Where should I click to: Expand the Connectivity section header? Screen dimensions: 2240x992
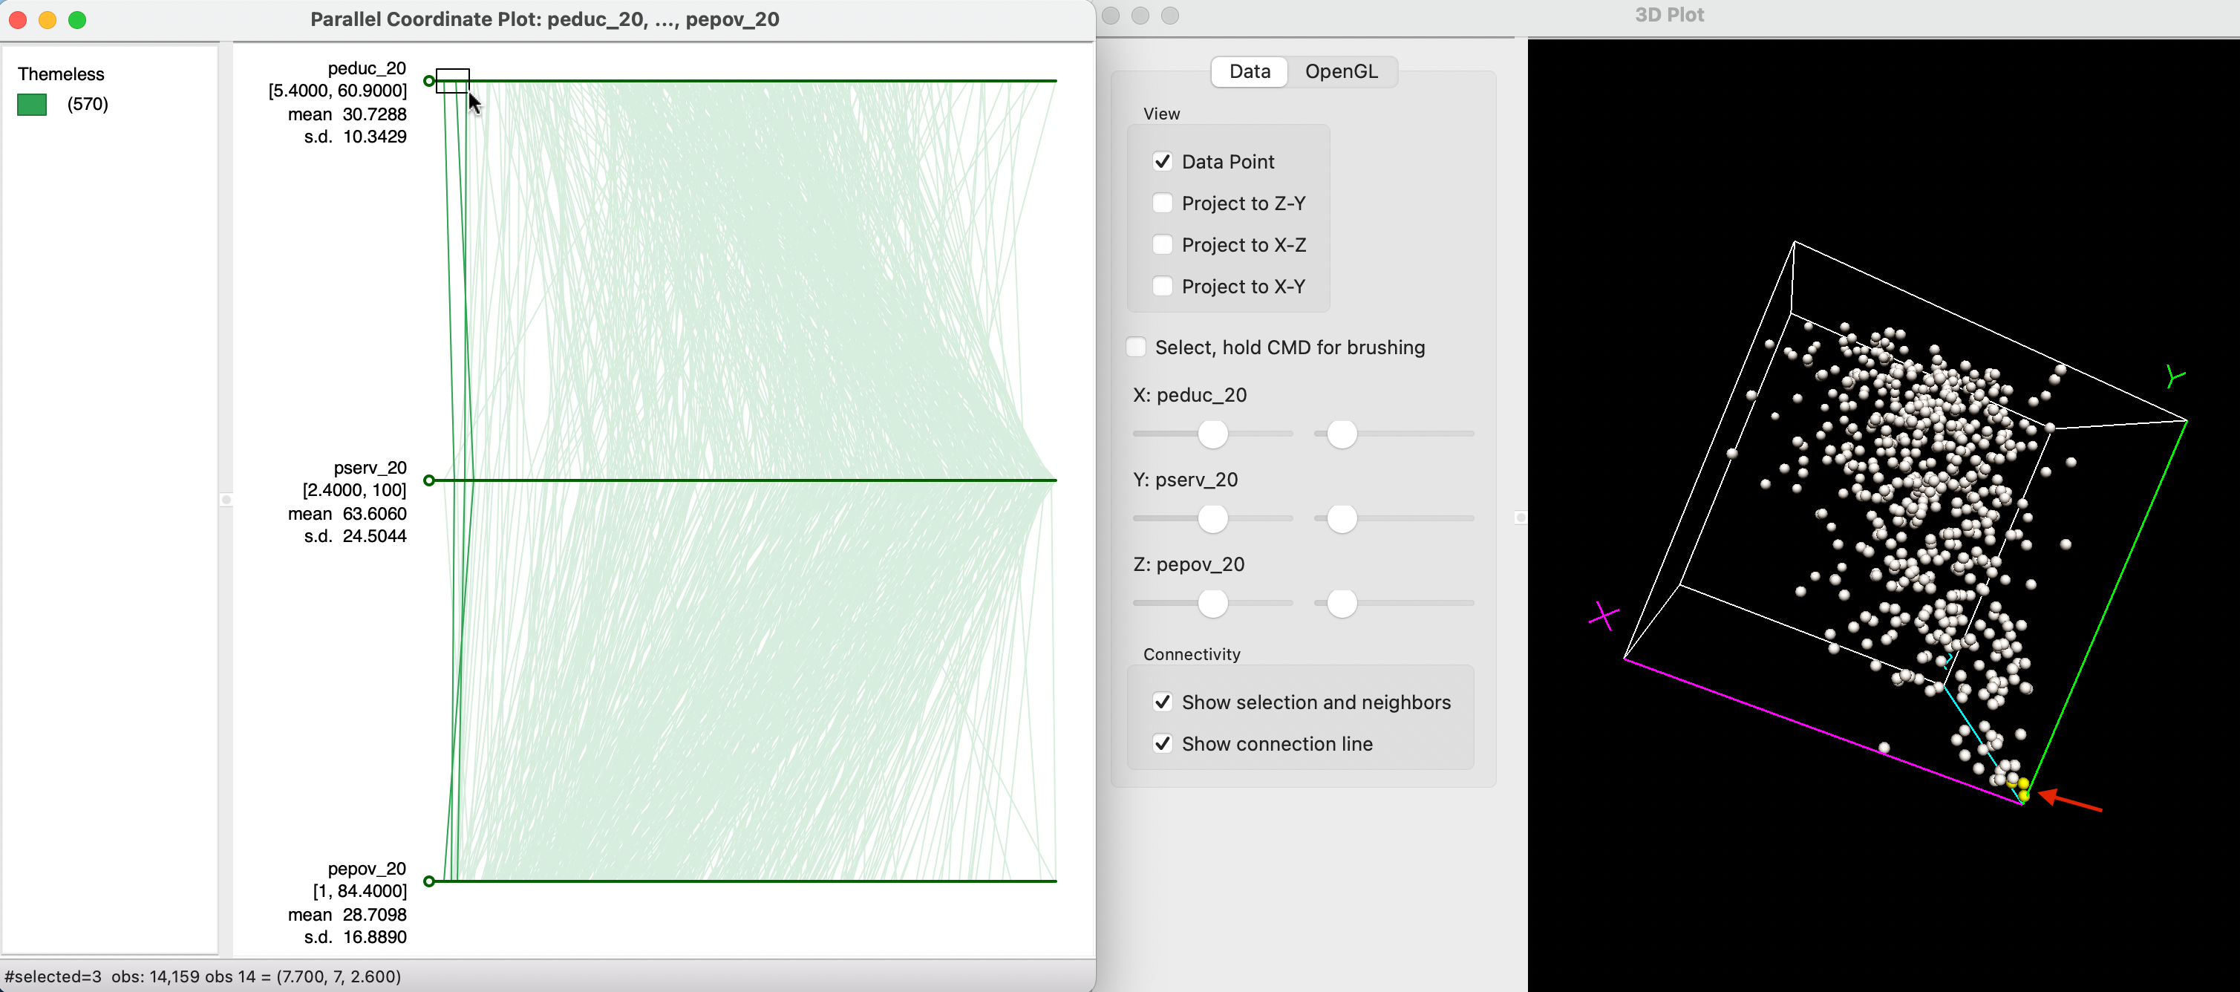pyautogui.click(x=1190, y=653)
